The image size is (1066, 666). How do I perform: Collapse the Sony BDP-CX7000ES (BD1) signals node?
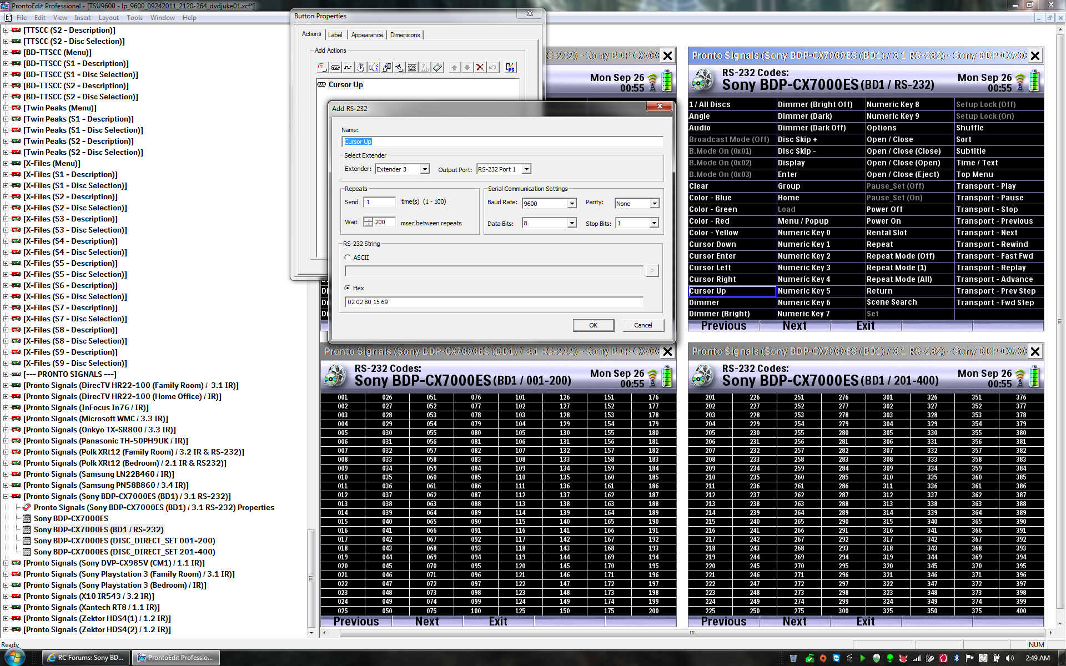pos(6,496)
